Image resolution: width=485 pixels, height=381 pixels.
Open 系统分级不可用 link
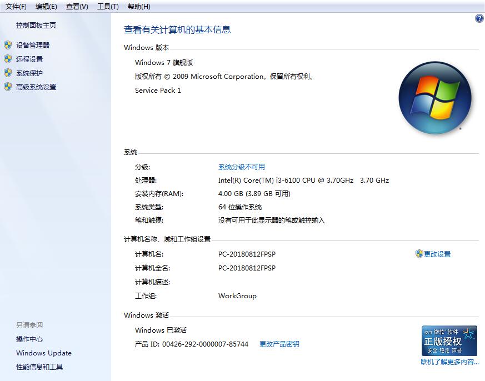click(242, 167)
